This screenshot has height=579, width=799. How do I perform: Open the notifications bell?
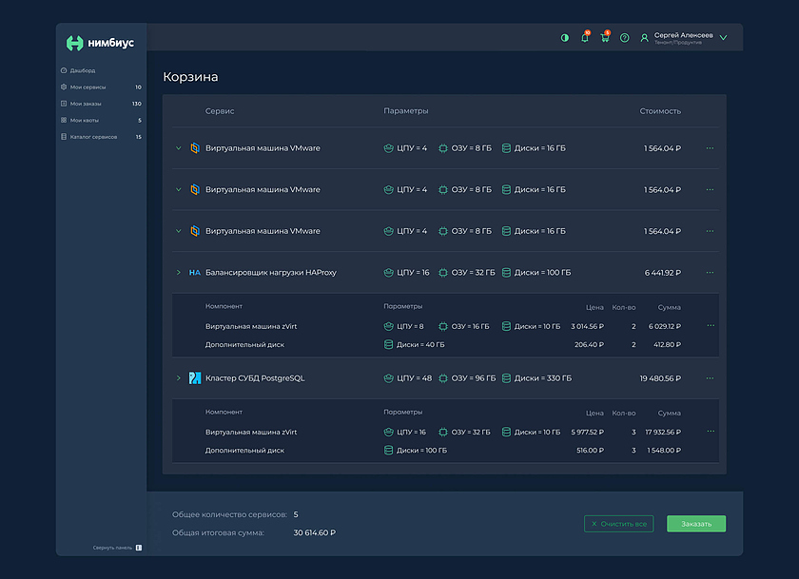585,38
